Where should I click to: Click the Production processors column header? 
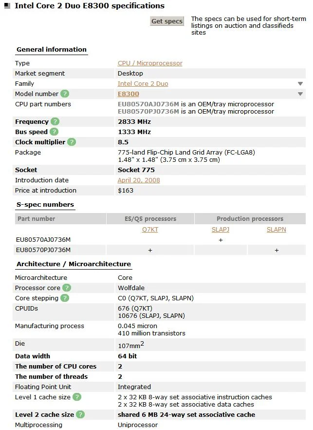[x=250, y=218]
